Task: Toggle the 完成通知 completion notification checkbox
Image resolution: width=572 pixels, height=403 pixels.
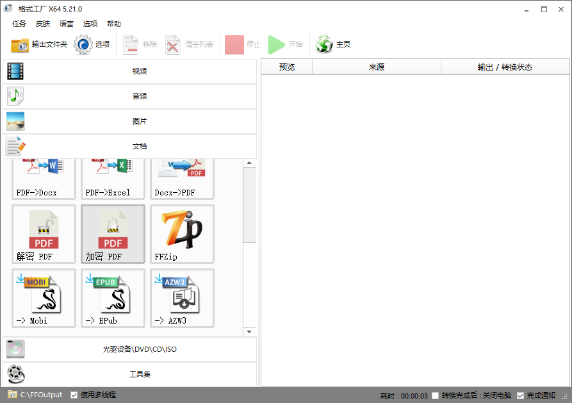Action: (x=521, y=395)
